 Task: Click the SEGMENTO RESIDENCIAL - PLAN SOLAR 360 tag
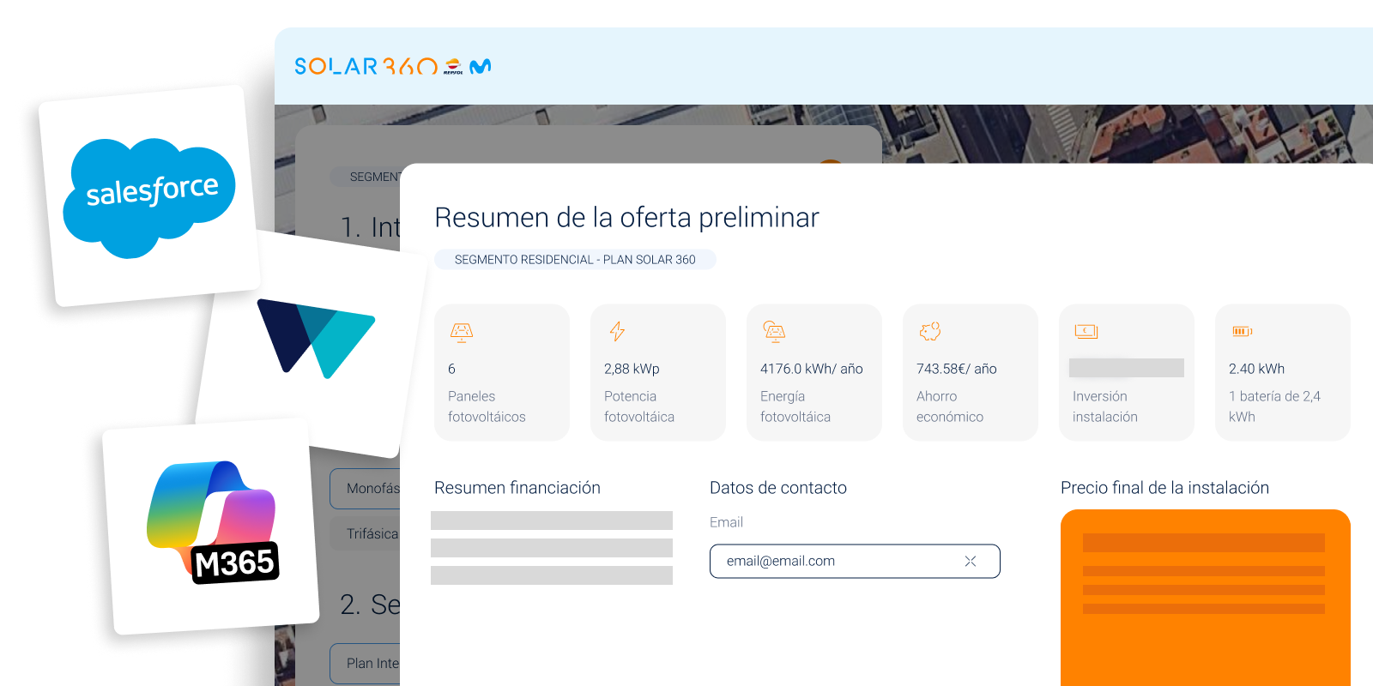pos(575,260)
